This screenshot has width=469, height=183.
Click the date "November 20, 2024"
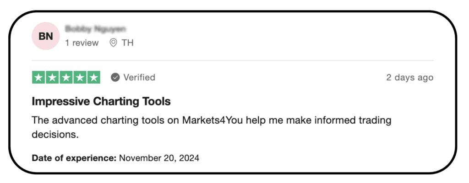(159, 158)
